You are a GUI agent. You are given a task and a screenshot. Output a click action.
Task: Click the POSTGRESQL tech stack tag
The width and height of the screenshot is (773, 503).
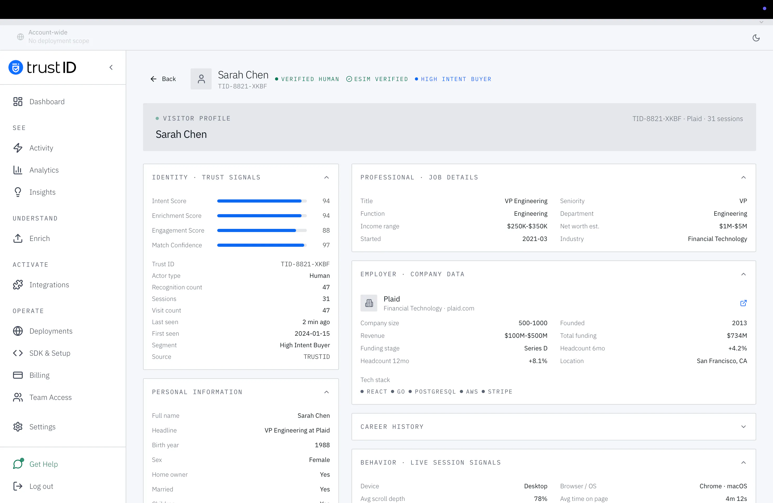pos(432,391)
